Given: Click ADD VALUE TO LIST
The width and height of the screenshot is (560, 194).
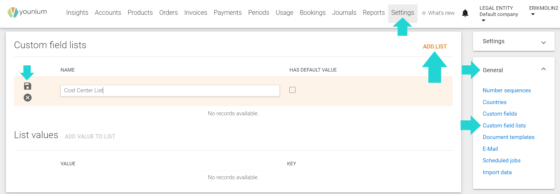Looking at the screenshot, I should pos(90,136).
